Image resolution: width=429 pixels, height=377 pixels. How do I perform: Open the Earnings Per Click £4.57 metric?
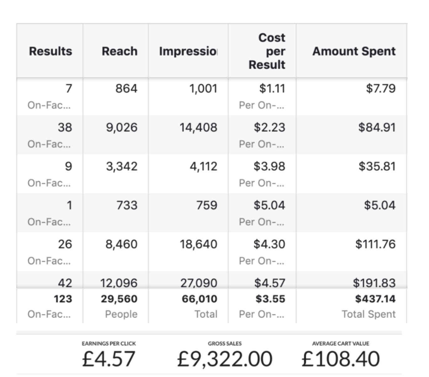(109, 358)
